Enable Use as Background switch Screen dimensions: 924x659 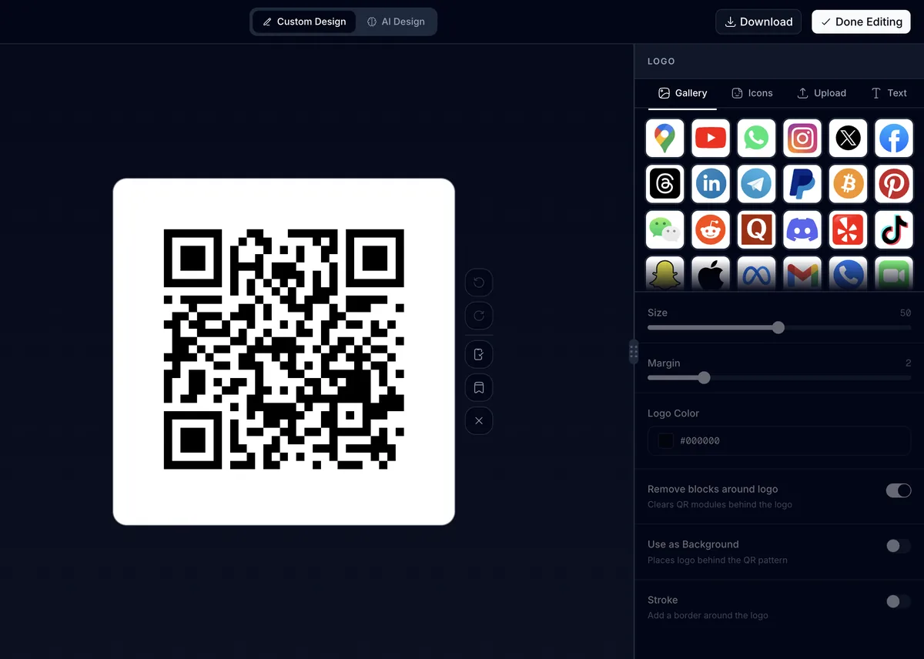click(x=899, y=546)
